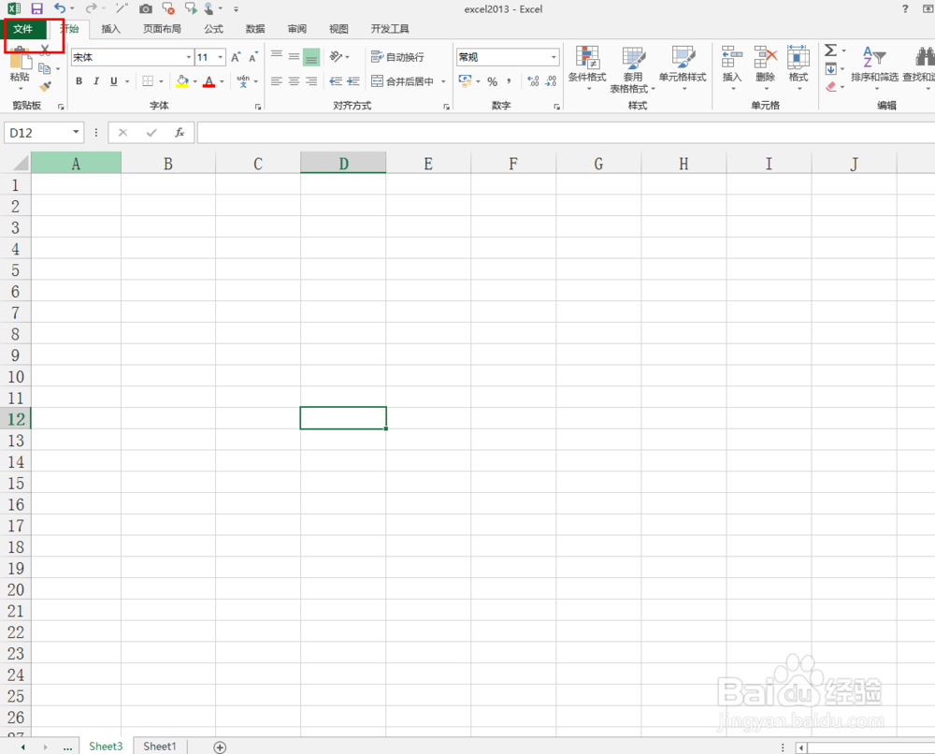Viewport: 935px width, 754px height.
Task: Switch to the 插入 ribbon tab
Action: point(110,29)
